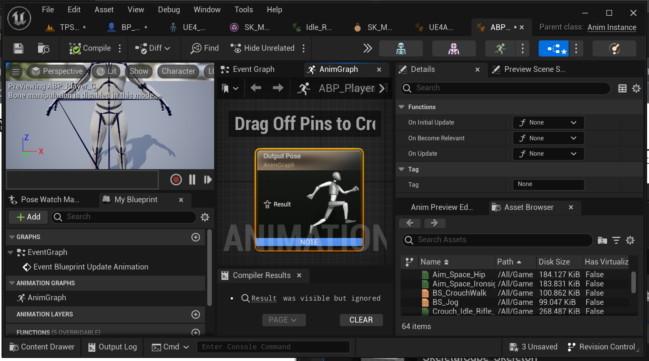Open the Perspective view mode dropdown
This screenshot has height=361, width=649.
58,72
